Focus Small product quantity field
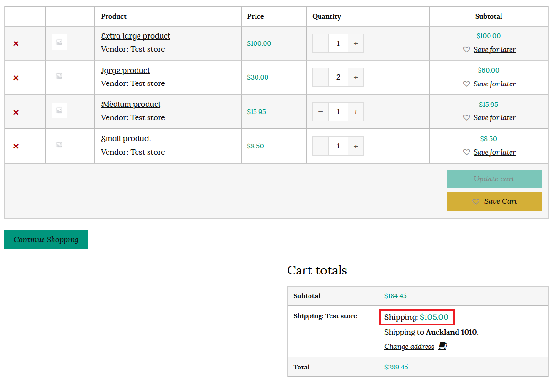This screenshot has height=378, width=554. pyautogui.click(x=338, y=146)
